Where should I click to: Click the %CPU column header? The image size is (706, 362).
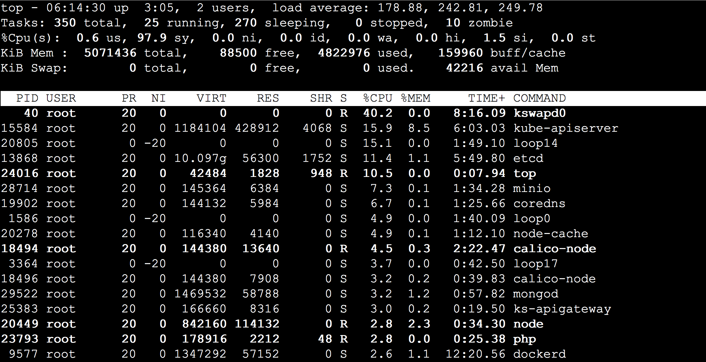(378, 98)
